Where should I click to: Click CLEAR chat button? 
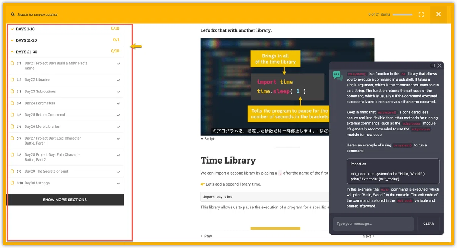point(429,224)
